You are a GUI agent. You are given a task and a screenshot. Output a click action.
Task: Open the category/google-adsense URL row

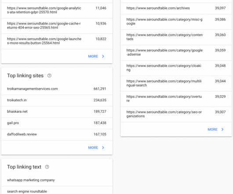click(176, 53)
